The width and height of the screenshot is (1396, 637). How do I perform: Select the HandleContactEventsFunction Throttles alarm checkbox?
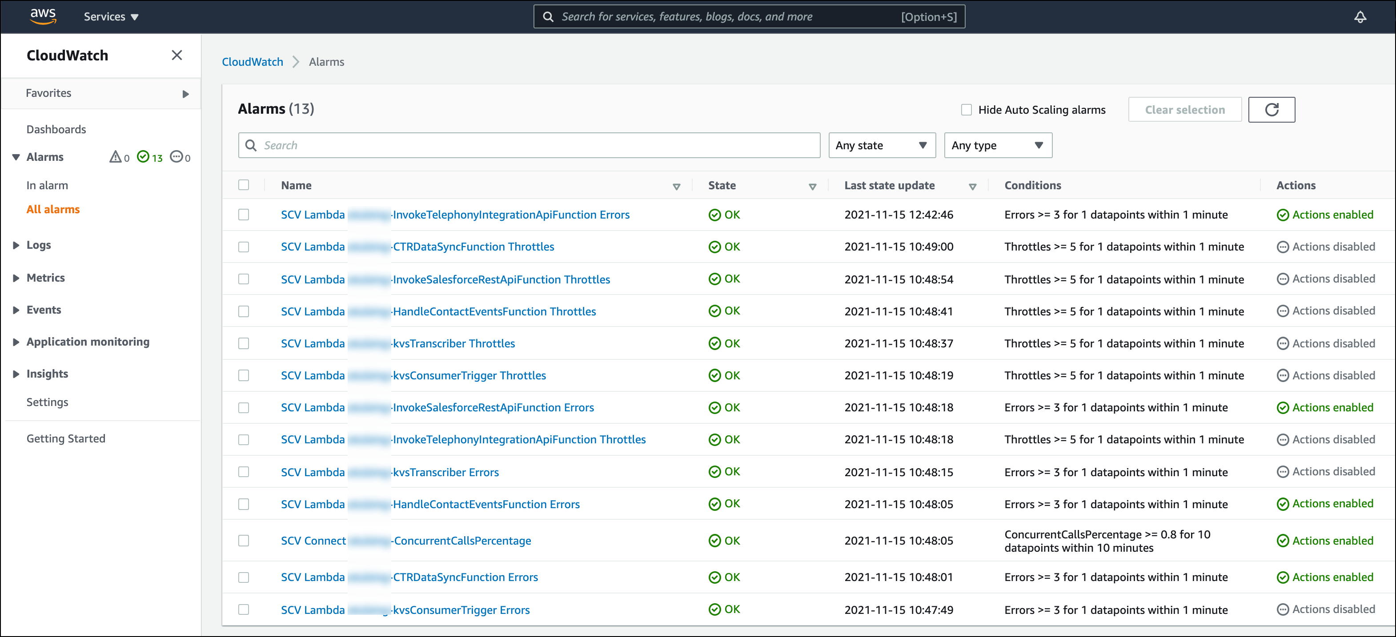244,311
